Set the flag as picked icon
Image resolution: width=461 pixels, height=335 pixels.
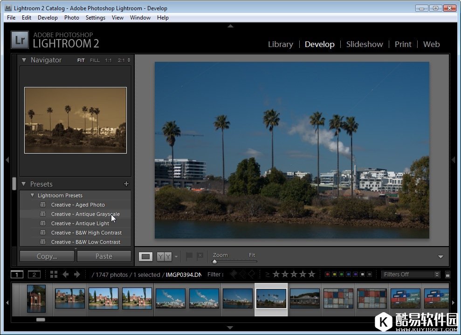[189, 256]
